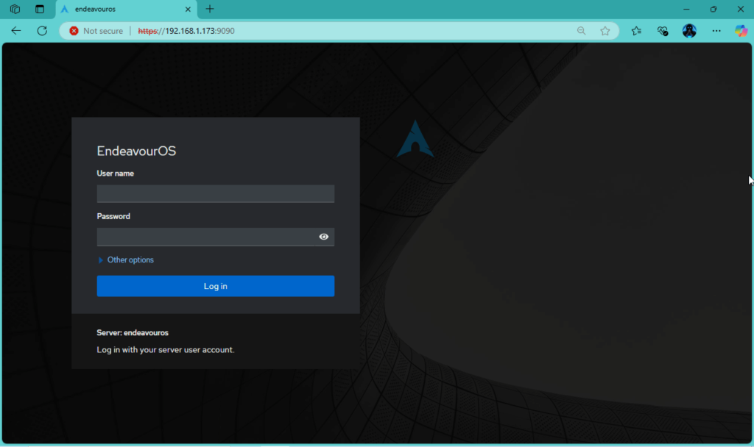Show password with the eye toggle
This screenshot has width=754, height=447.
click(x=324, y=237)
